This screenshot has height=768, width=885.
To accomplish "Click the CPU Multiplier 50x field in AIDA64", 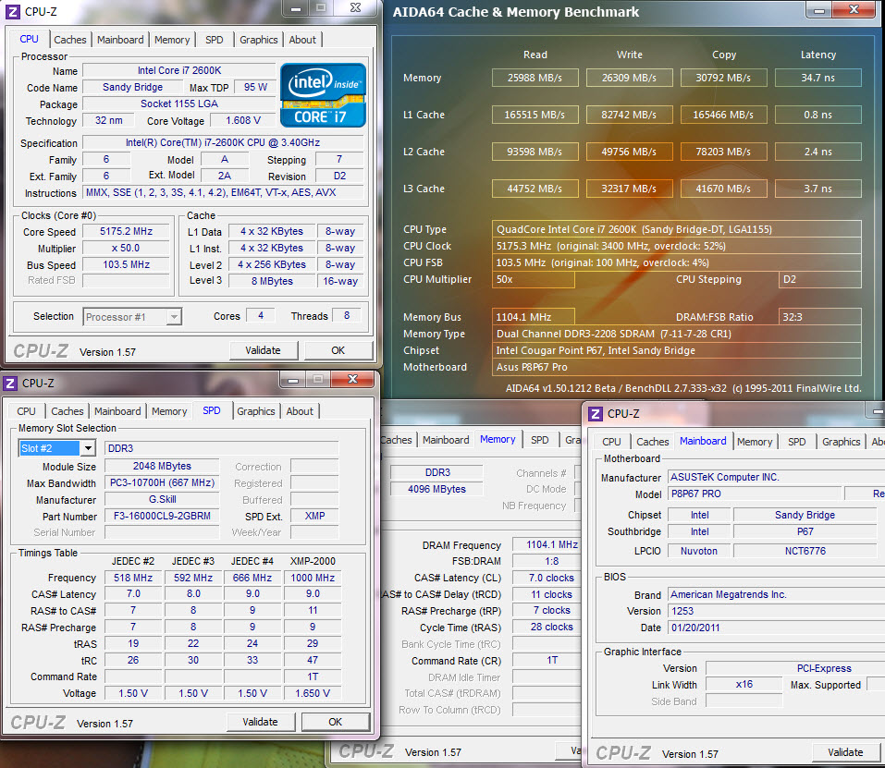I will tap(534, 280).
